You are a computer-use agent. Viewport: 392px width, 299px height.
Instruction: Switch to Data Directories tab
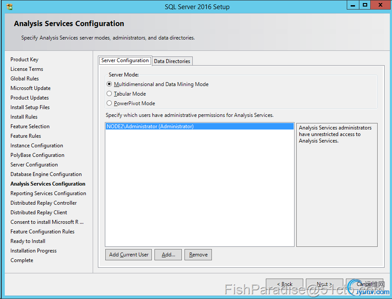click(172, 61)
